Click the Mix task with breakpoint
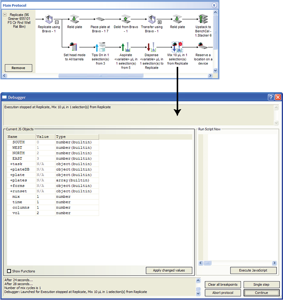This screenshot has height=300, width=283. (x=177, y=47)
